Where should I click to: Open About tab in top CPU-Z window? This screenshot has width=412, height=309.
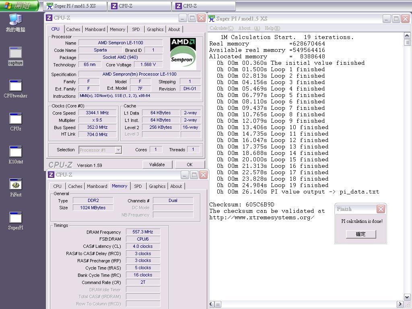point(174,29)
